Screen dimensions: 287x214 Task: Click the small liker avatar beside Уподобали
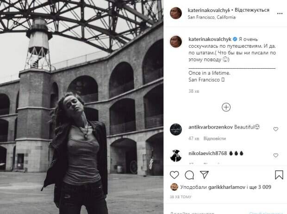[174, 188]
